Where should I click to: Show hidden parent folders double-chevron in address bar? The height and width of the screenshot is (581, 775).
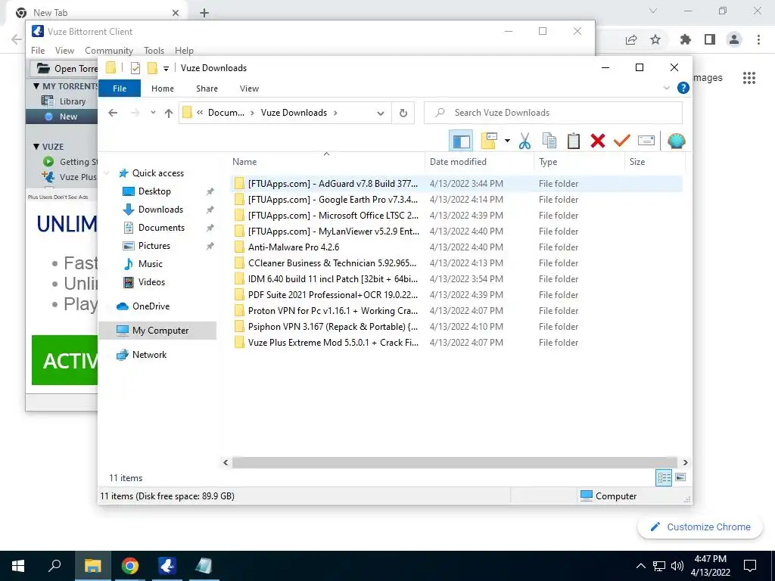click(x=200, y=113)
